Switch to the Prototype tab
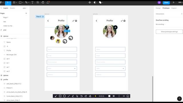The height and width of the screenshot is (103, 183). 166,8
